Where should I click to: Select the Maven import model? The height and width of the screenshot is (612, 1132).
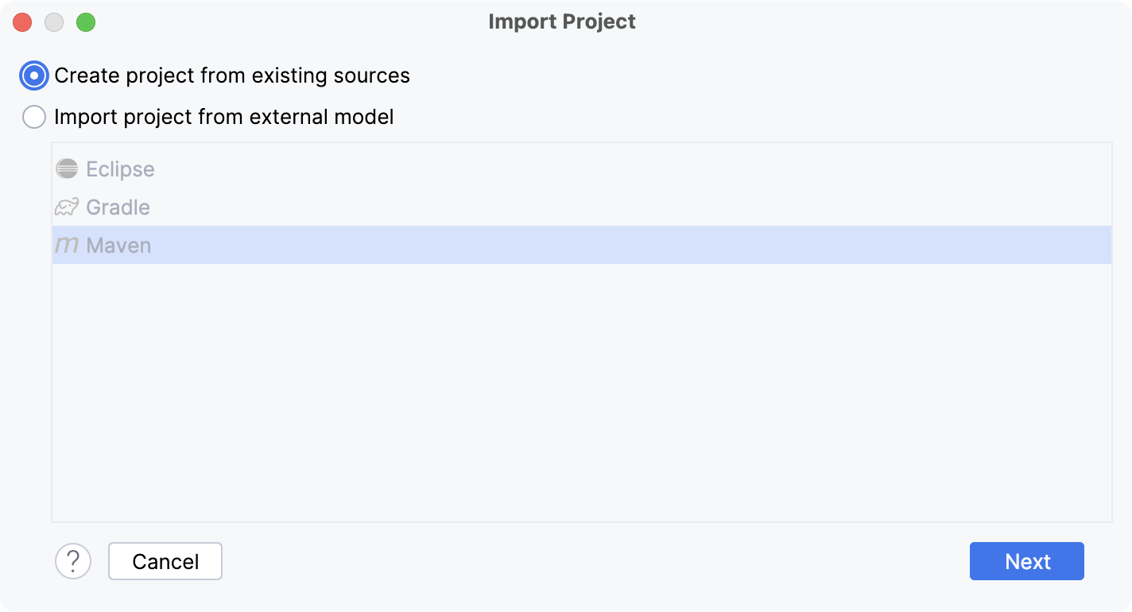(x=119, y=246)
